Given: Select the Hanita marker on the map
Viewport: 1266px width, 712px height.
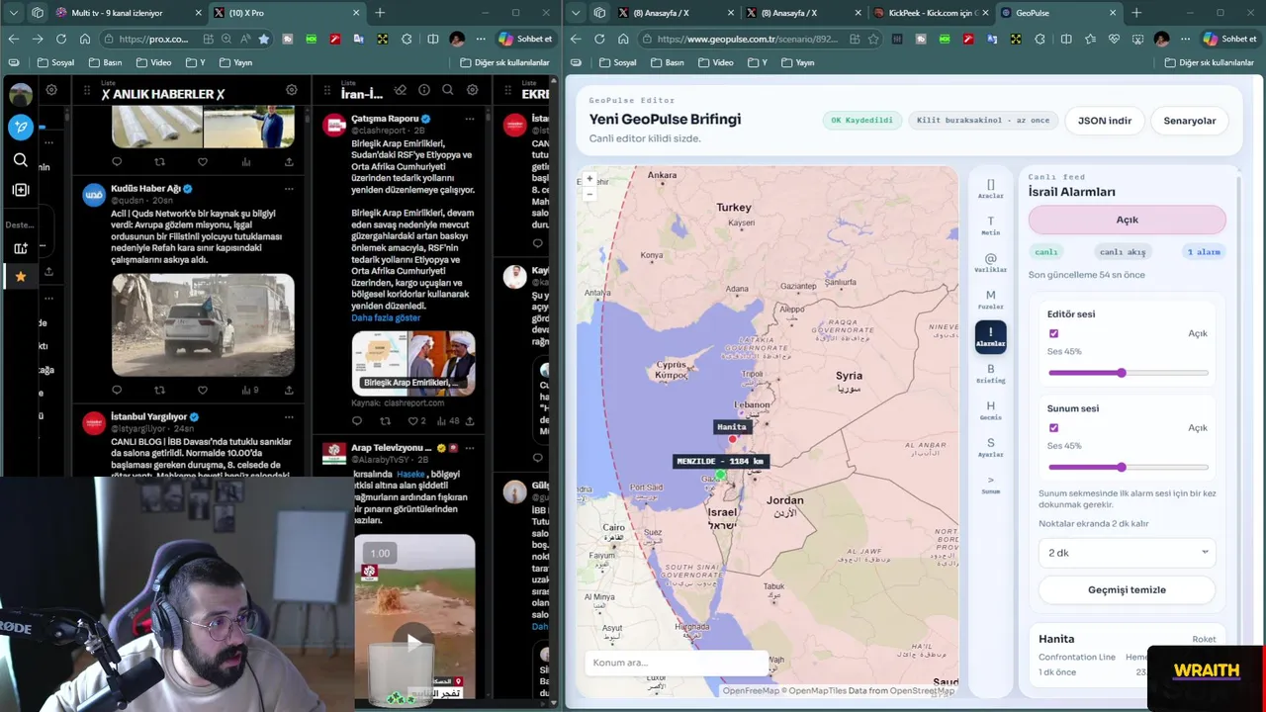Looking at the screenshot, I should [x=733, y=438].
